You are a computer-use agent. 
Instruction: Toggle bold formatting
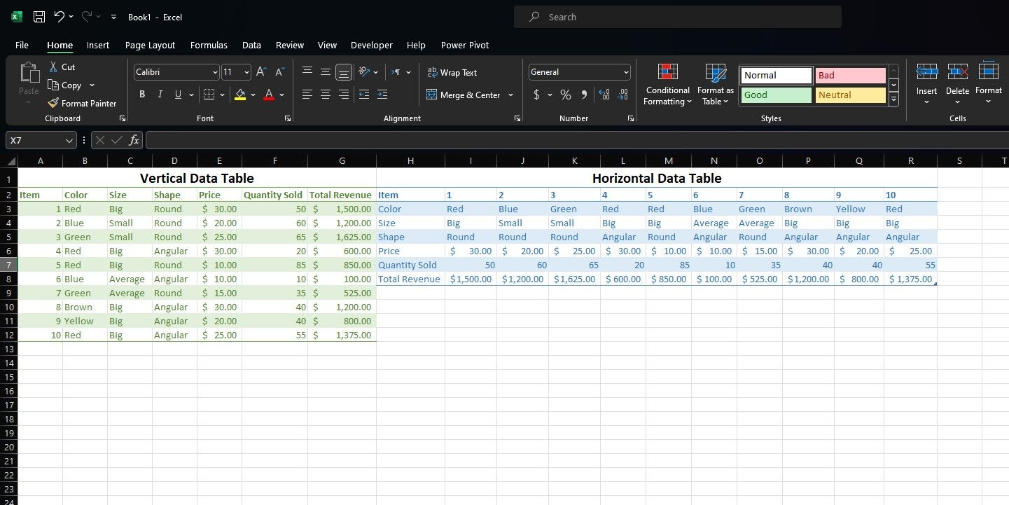(x=141, y=94)
